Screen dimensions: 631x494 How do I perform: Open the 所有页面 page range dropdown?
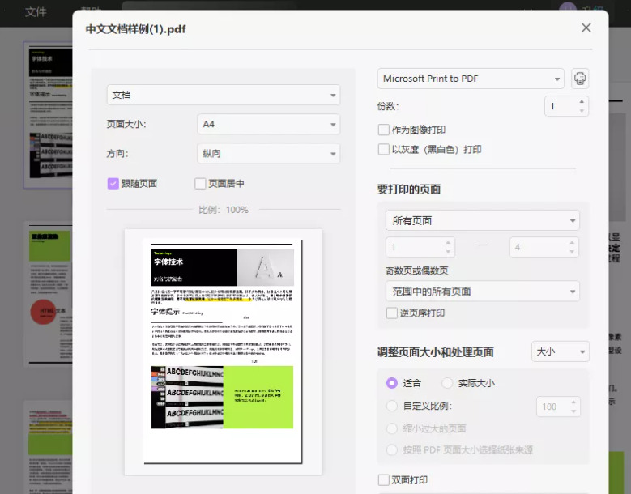coord(482,220)
